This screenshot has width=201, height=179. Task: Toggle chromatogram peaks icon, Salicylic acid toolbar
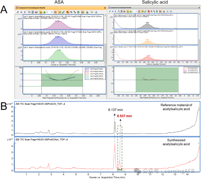(x=160, y=11)
